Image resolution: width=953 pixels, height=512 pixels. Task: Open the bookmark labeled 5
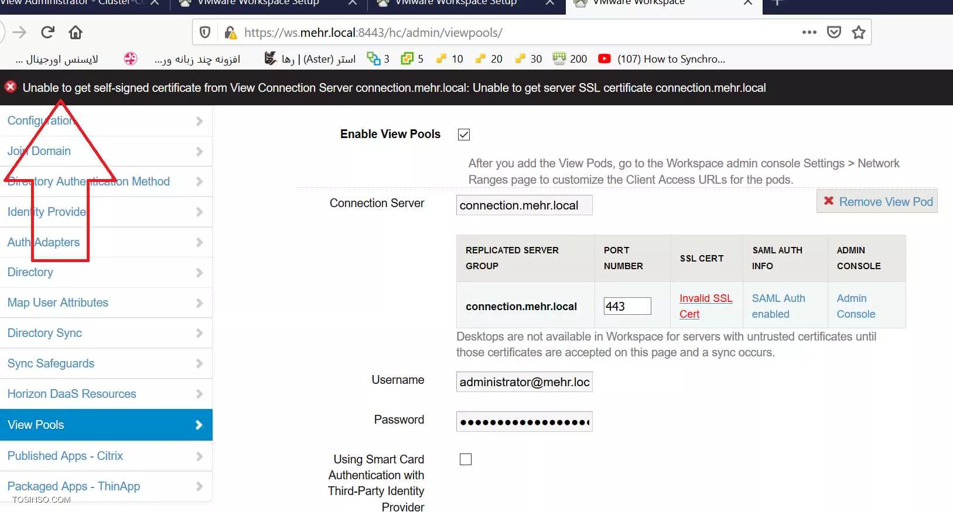[x=412, y=59]
